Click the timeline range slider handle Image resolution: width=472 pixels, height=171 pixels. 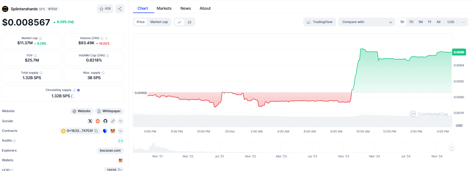[451, 147]
